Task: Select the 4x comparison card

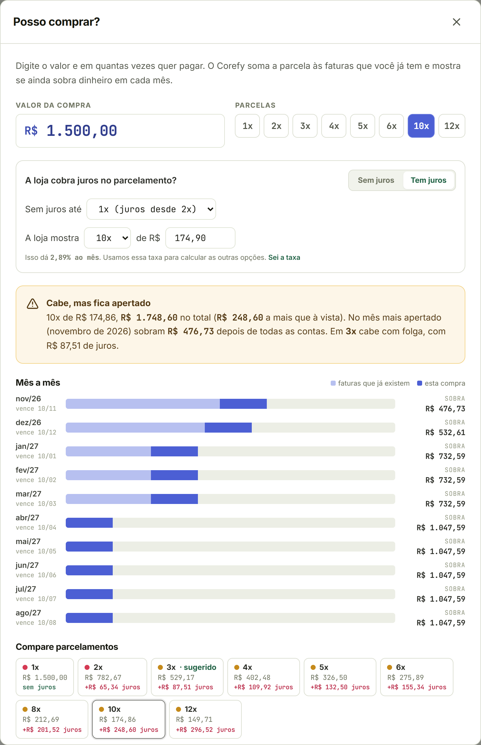Action: (x=264, y=677)
